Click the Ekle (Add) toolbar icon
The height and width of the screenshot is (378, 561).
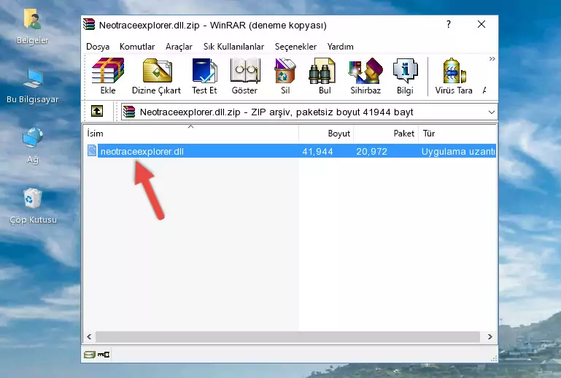(108, 76)
